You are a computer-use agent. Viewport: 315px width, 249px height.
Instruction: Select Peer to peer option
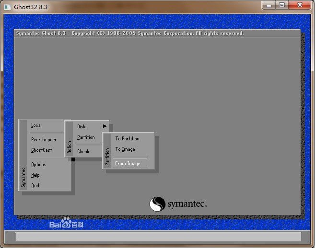click(44, 140)
